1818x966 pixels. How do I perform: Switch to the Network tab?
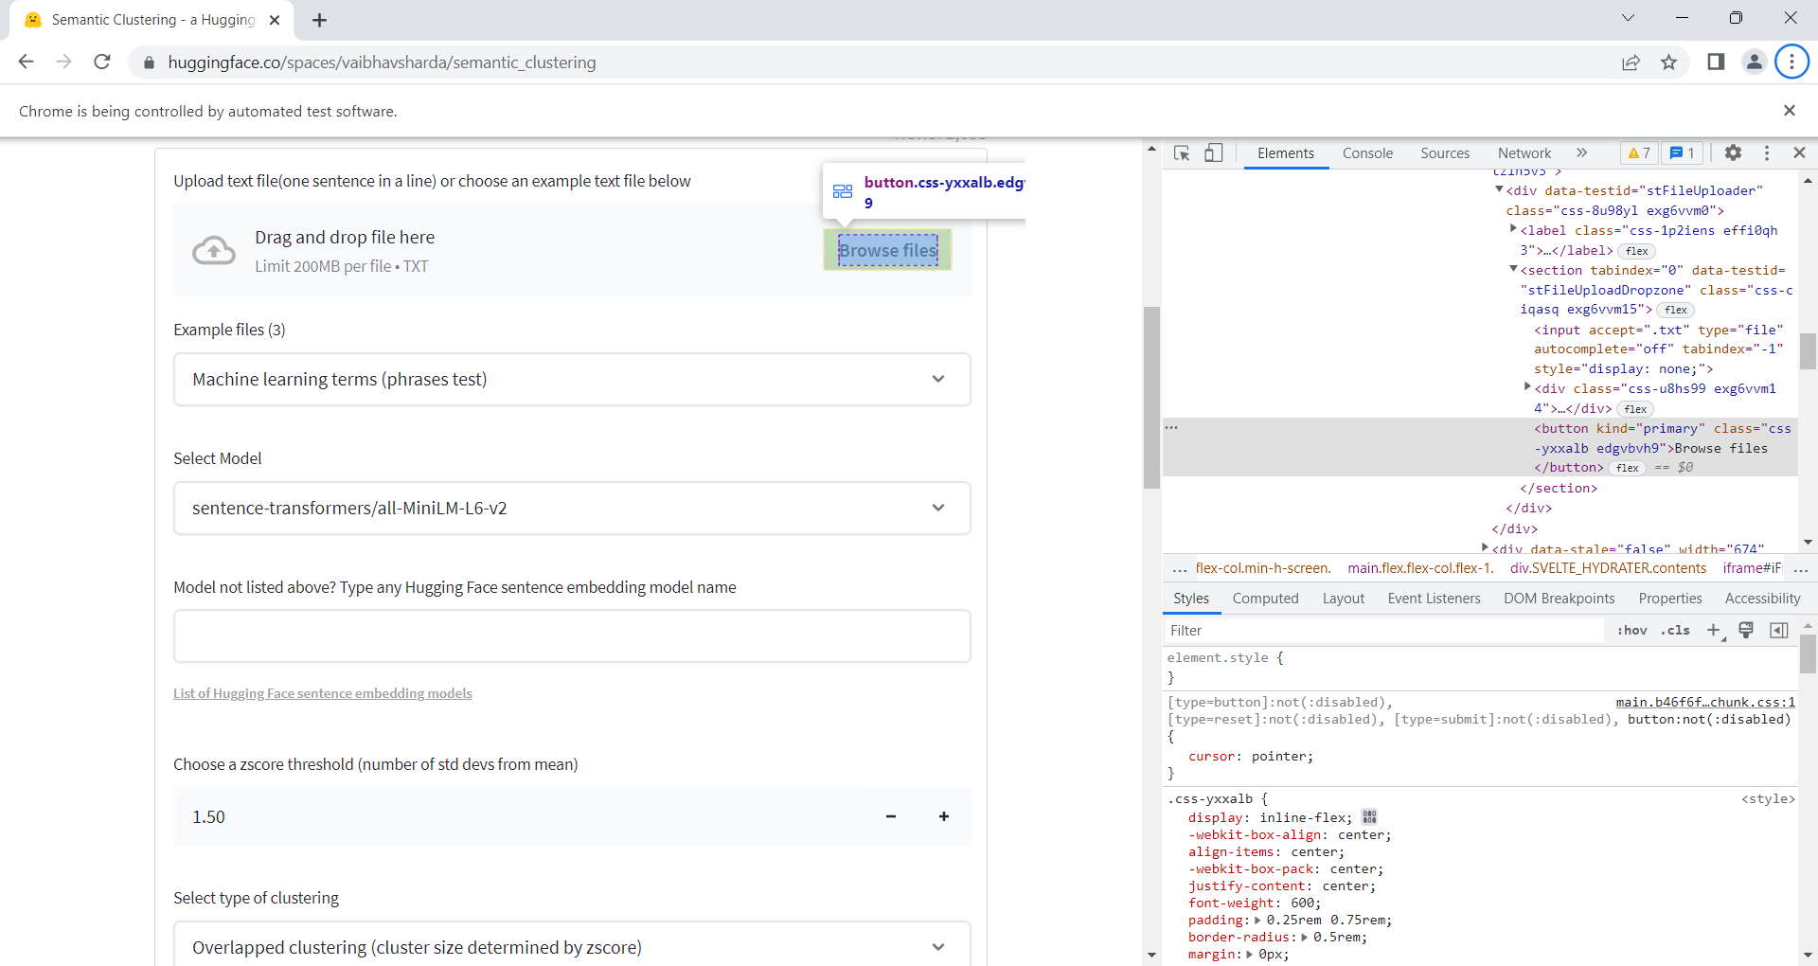click(x=1524, y=153)
